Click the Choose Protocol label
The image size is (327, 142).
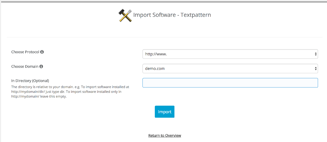click(x=25, y=52)
